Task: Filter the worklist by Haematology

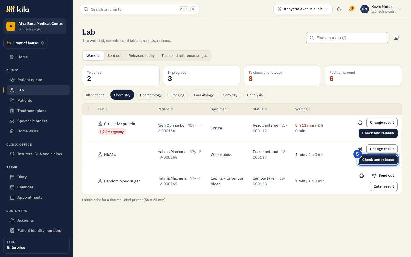Action: point(151,95)
